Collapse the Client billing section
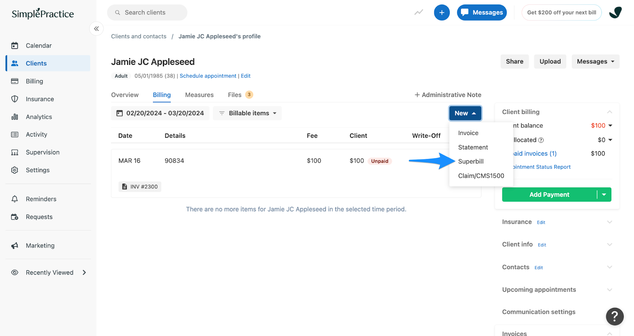Image resolution: width=634 pixels, height=336 pixels. point(609,112)
